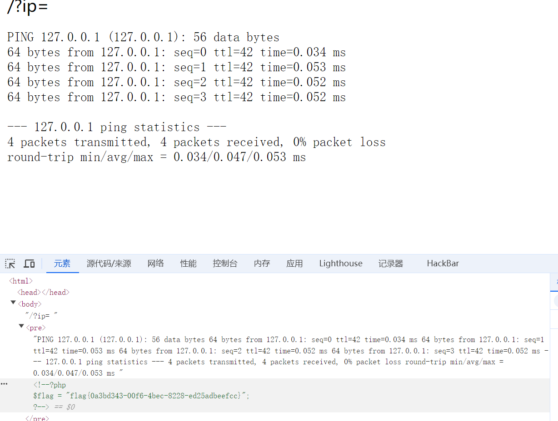Viewport: 558px width, 421px height.
Task: Select the head element node
Action: (44, 293)
